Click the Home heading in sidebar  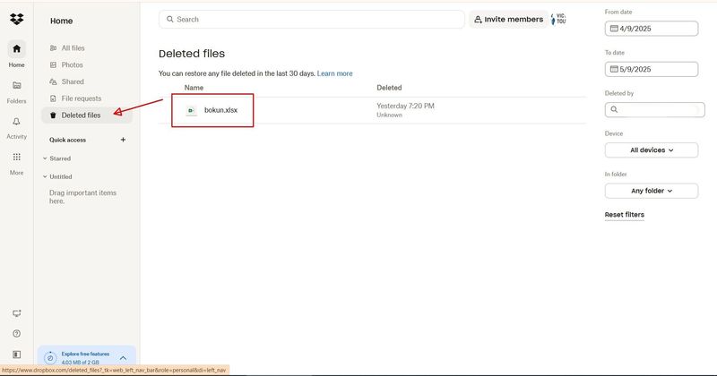61,21
